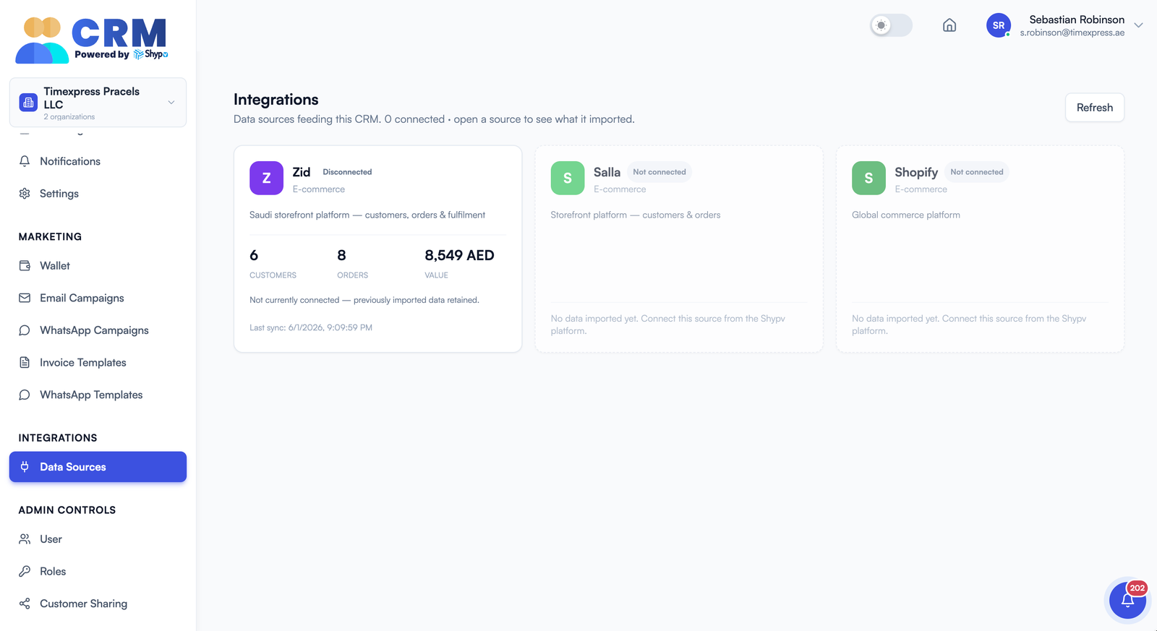
Task: Click the Roles key icon
Action: [25, 571]
